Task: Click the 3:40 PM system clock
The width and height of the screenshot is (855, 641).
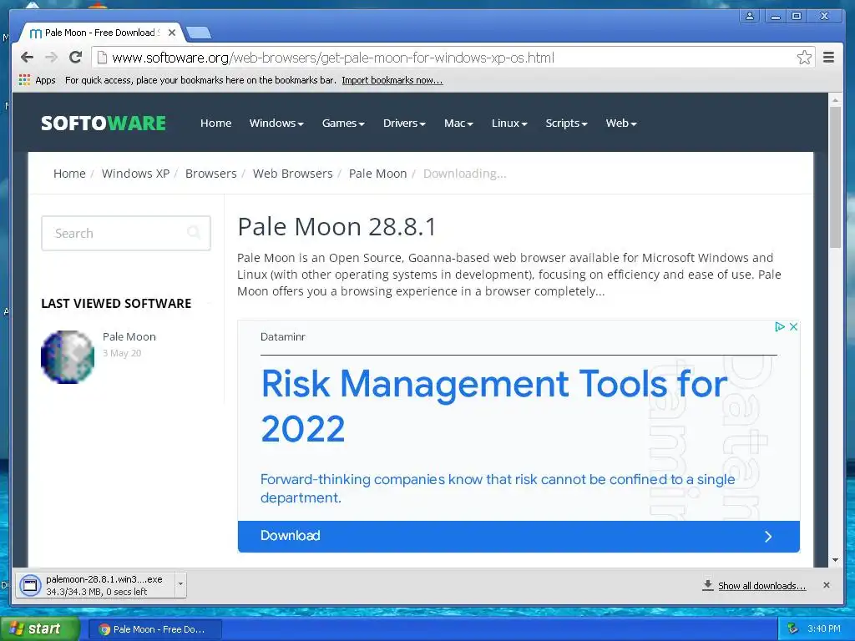Action: (823, 629)
